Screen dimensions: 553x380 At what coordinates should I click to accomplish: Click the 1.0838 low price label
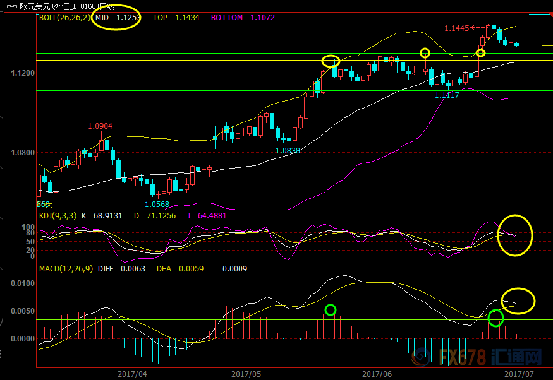pyautogui.click(x=288, y=151)
